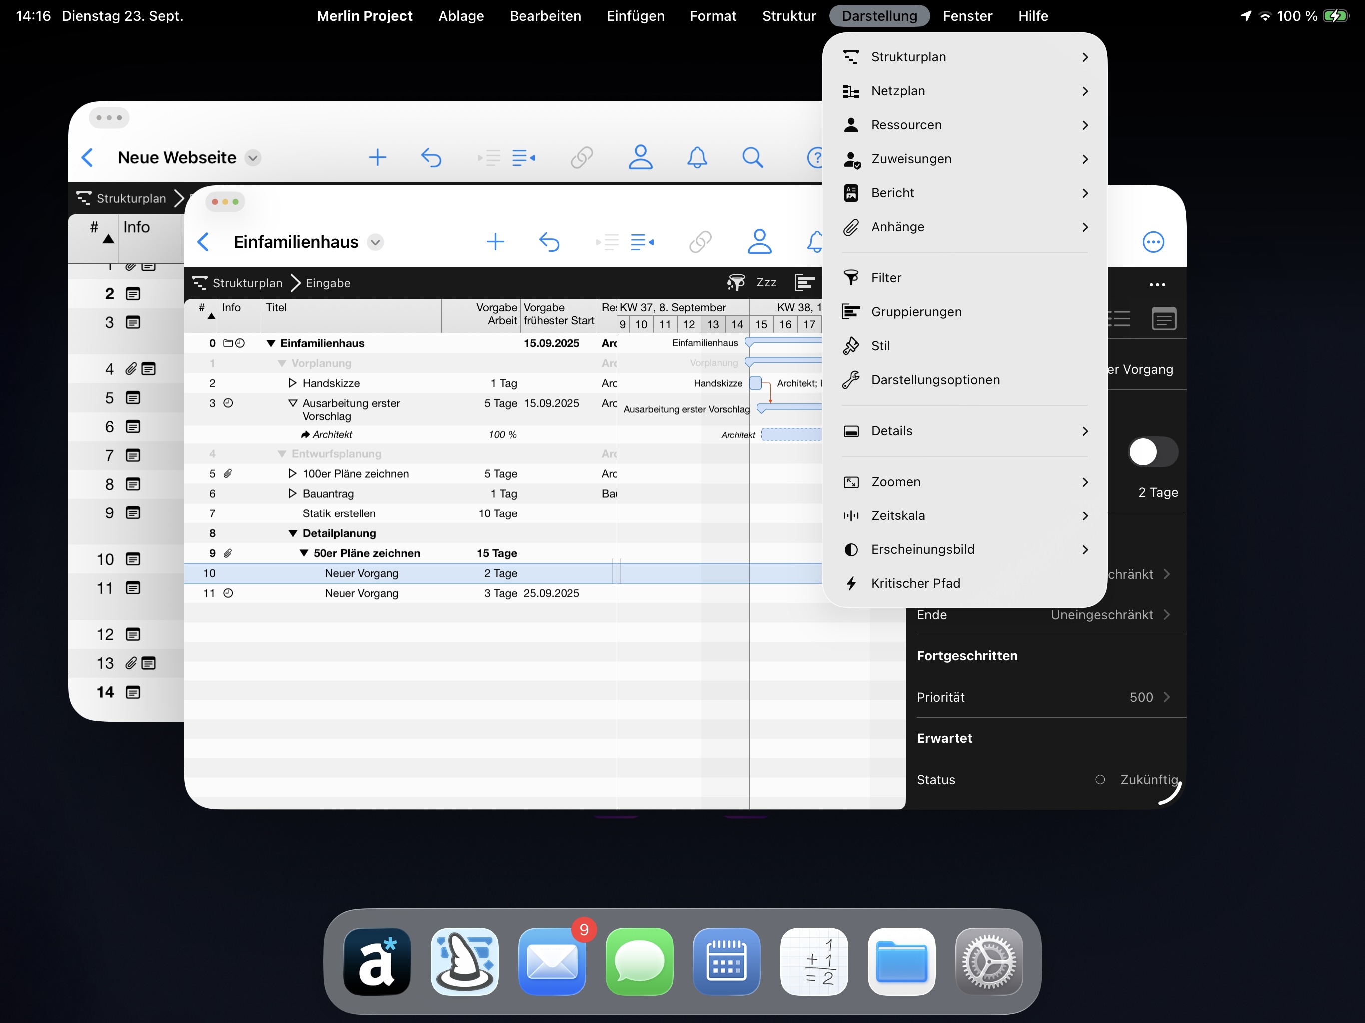The image size is (1365, 1023).
Task: Click Kritischer Pfad at the menu bottom
Action: (916, 583)
